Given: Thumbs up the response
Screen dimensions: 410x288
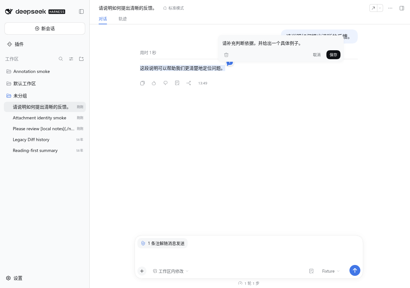Looking at the screenshot, I should (x=154, y=83).
